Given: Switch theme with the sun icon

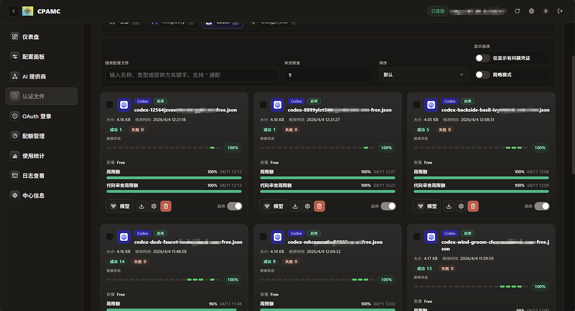Looking at the screenshot, I should pyautogui.click(x=546, y=11).
